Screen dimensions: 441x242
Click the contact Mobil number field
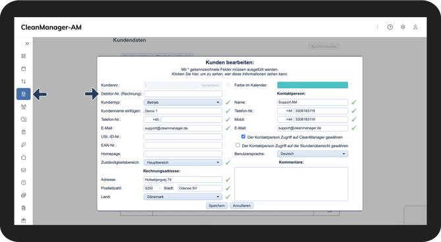coord(321,120)
